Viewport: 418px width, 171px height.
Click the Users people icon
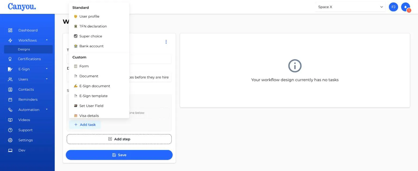10,79
